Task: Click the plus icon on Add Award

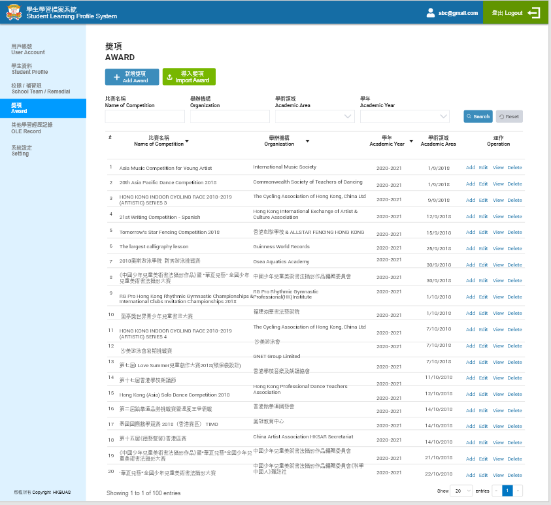Action: pos(116,77)
